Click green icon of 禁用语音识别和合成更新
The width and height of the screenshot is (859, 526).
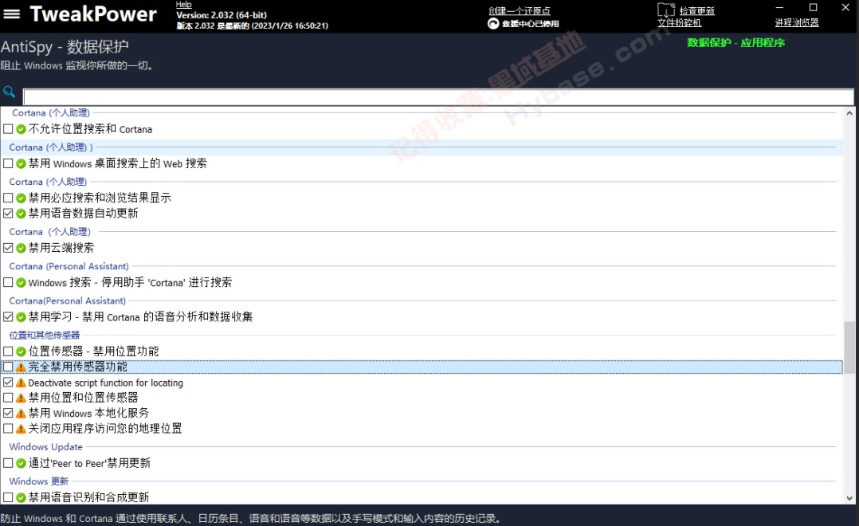click(x=21, y=497)
